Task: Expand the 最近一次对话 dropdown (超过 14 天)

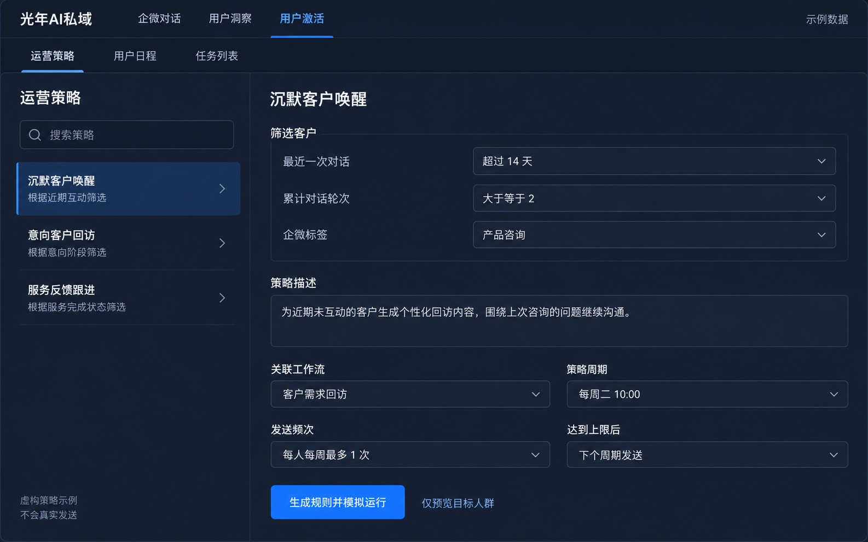Action: tap(654, 161)
